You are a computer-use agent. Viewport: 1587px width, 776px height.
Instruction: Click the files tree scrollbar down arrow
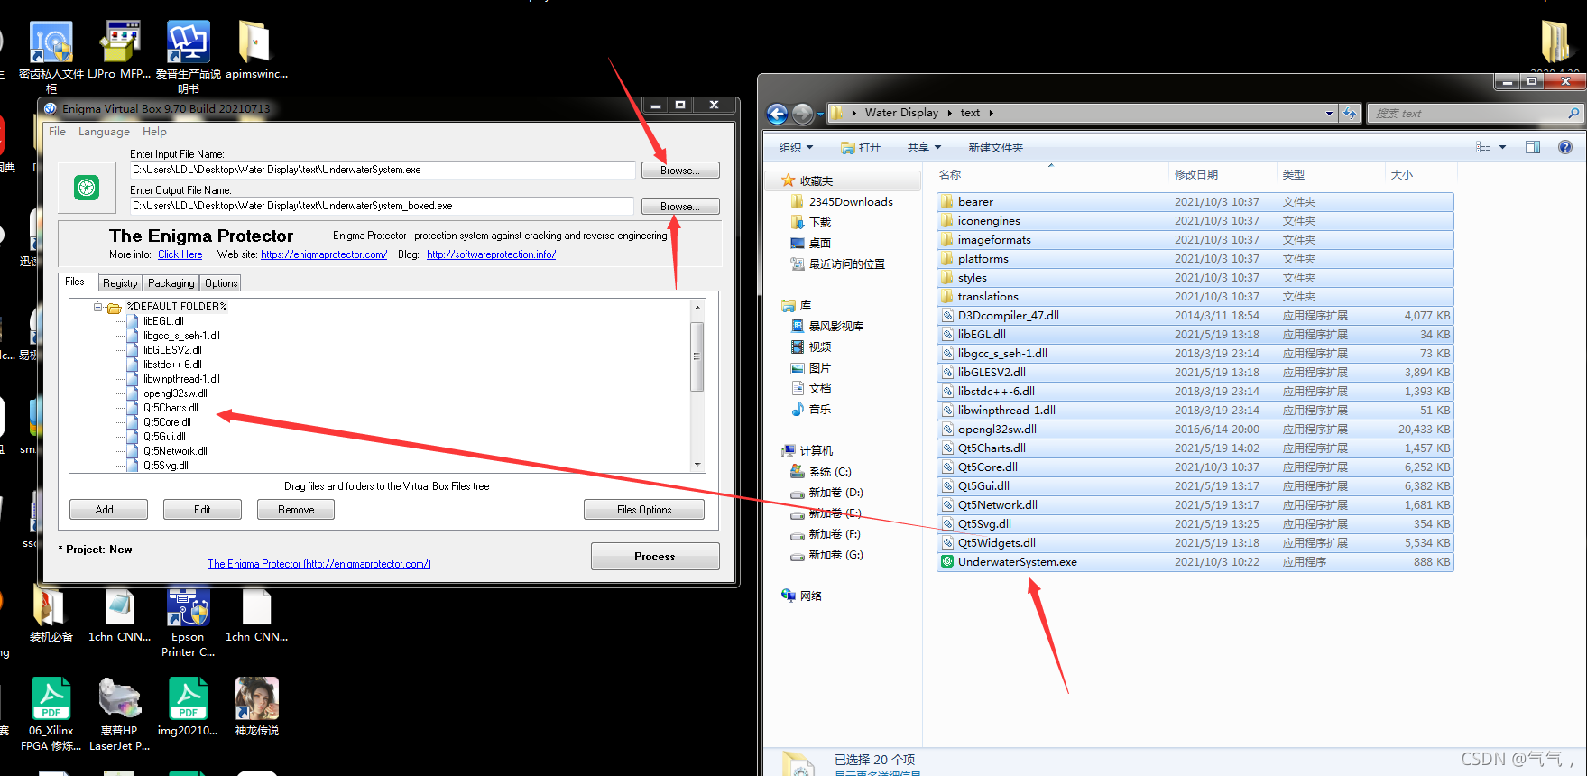click(697, 465)
